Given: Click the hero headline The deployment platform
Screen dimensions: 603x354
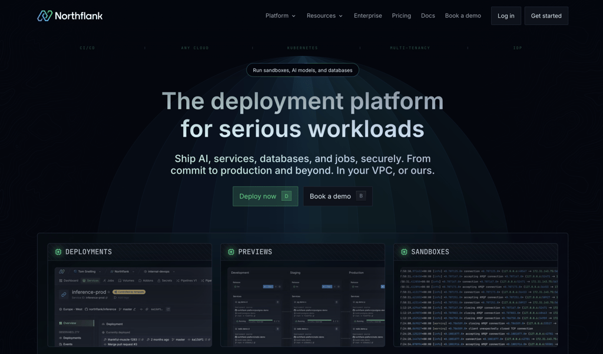Looking at the screenshot, I should pos(302,101).
